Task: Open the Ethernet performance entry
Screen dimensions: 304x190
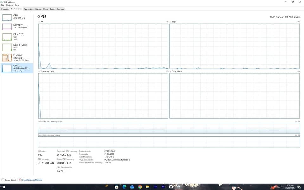Action: coord(17,58)
